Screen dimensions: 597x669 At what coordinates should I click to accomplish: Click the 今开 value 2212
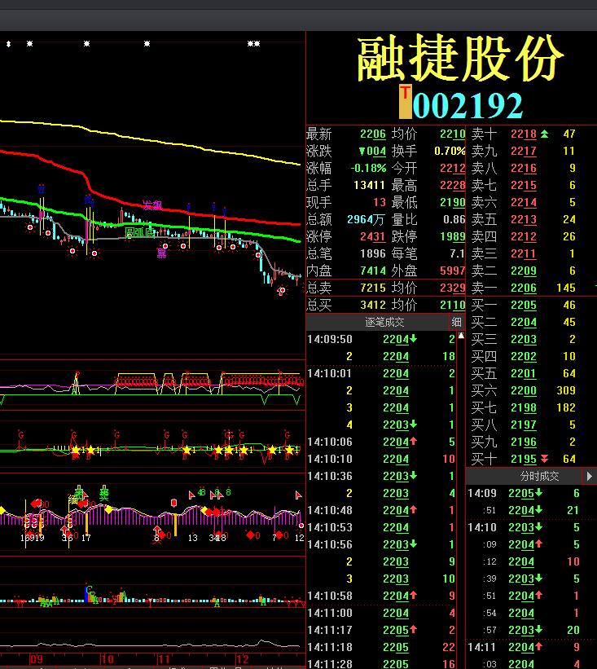coord(453,168)
